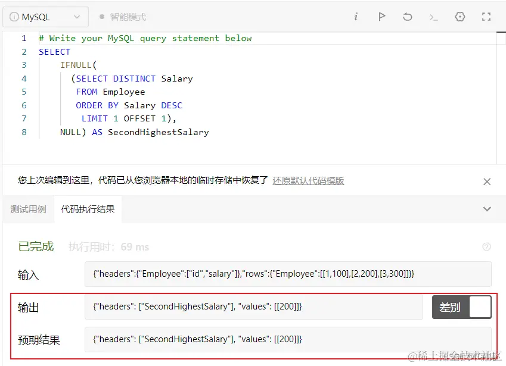The height and width of the screenshot is (366, 506).
Task: Click the ORDER BY Salary DESC line
Action: coord(129,105)
